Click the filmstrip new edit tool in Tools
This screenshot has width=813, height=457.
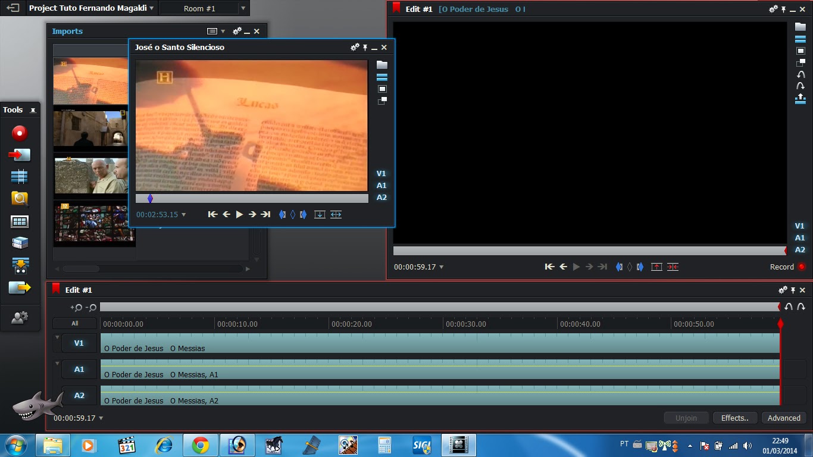click(x=20, y=177)
